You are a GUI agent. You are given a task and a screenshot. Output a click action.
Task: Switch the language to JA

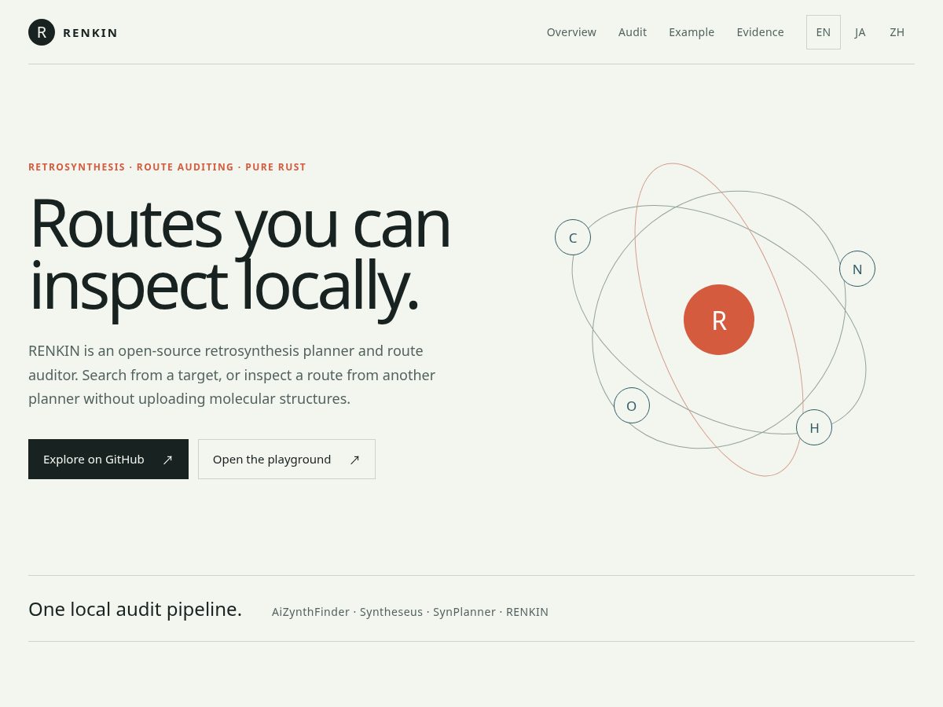(860, 32)
